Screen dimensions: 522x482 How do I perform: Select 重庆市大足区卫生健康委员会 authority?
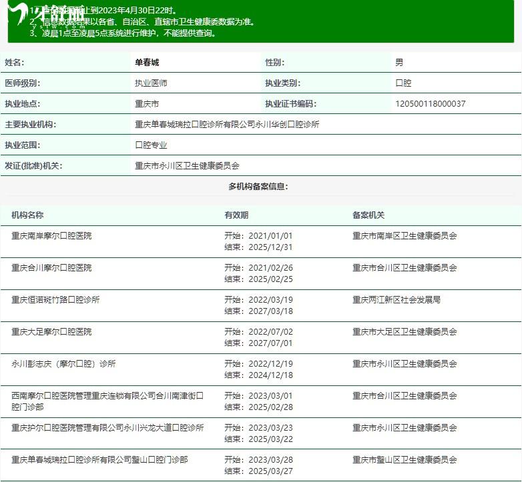coord(405,331)
